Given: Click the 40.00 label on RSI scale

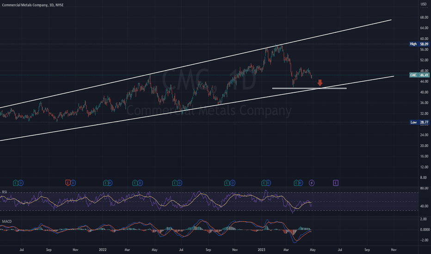Looking at the screenshot, I should pos(424,206).
